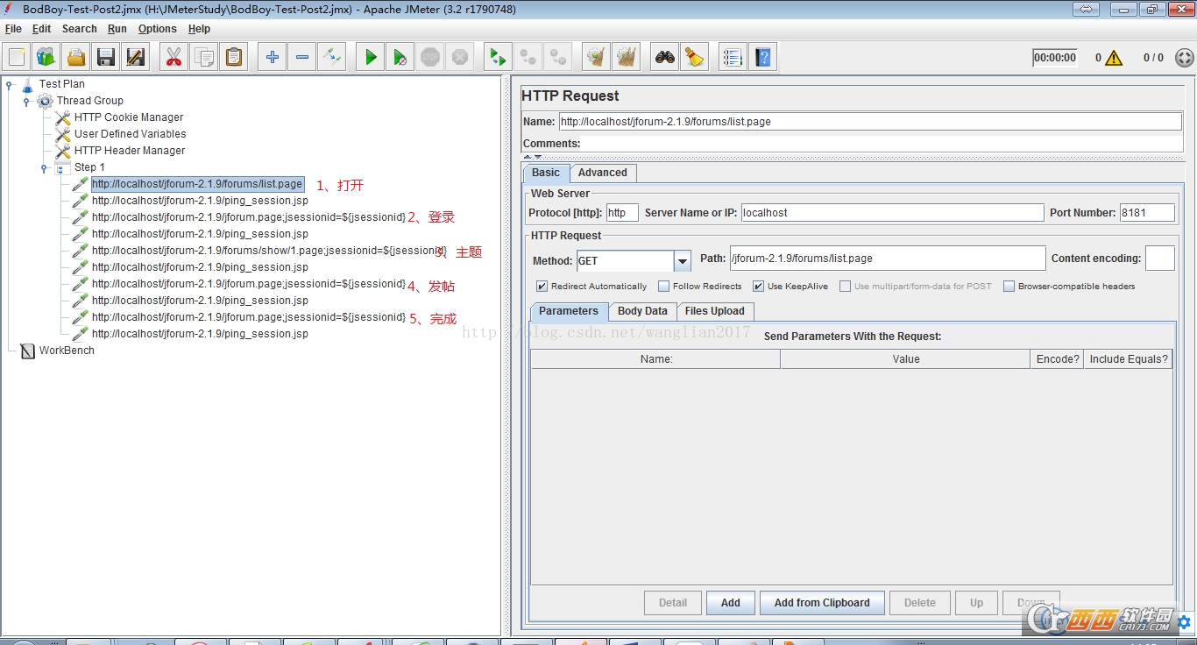Open Search with the binoculars icon

665,58
